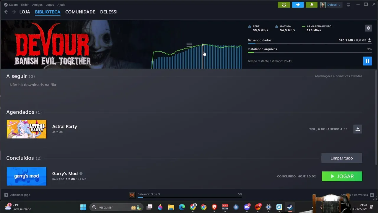Click the Baixando dados progress bar
Viewport: 378px width, 213px height.
tap(309, 43)
